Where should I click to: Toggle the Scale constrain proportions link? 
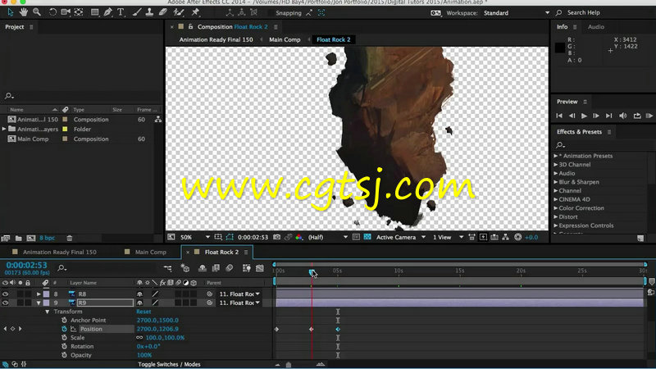coord(139,338)
